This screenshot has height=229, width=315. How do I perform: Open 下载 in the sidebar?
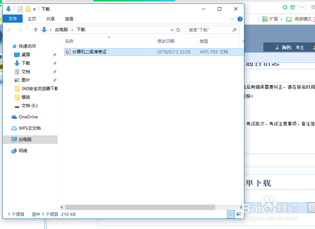(26, 63)
